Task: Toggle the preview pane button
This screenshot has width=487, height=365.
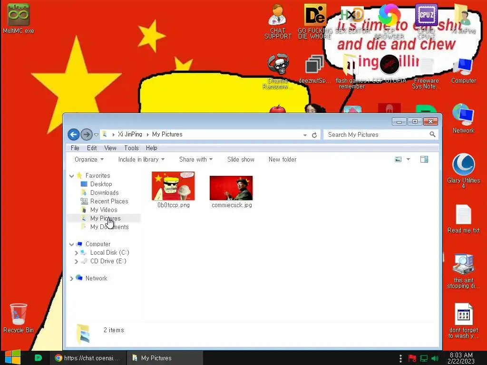Action: (424, 159)
